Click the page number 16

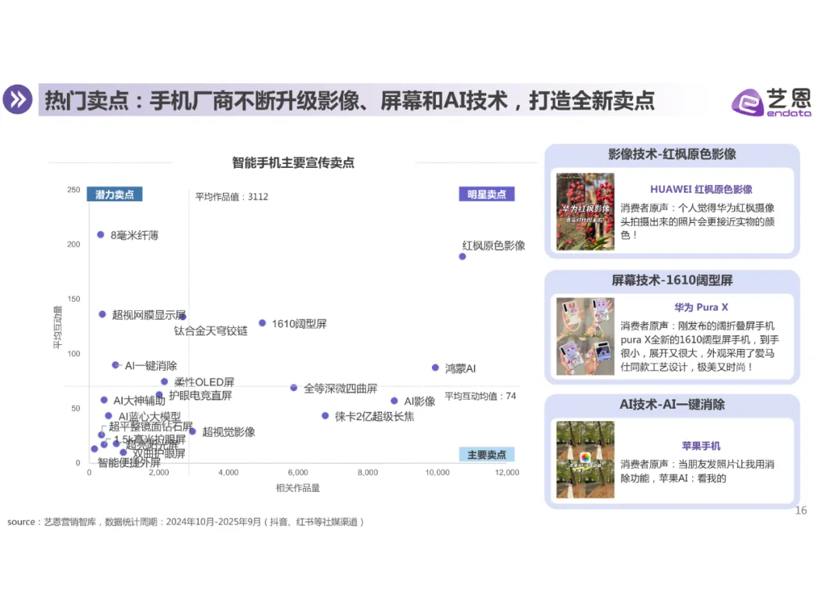tap(800, 511)
